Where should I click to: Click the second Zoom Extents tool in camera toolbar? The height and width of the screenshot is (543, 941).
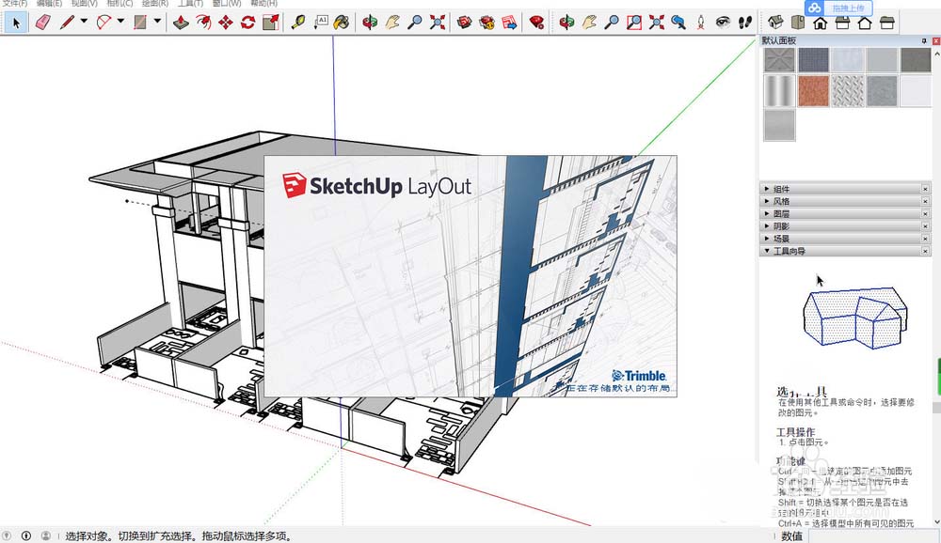(x=657, y=23)
